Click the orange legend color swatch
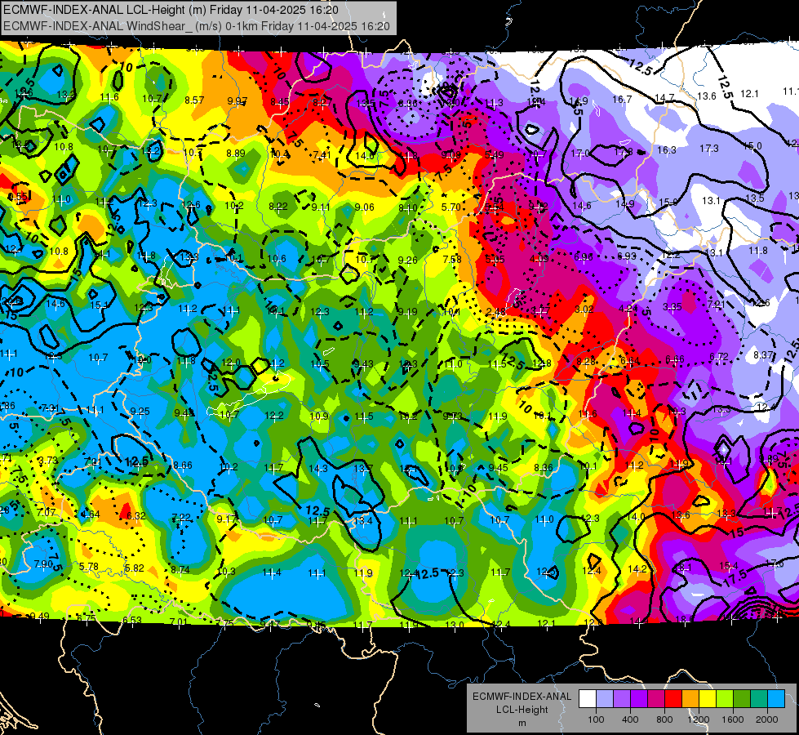 [690, 698]
